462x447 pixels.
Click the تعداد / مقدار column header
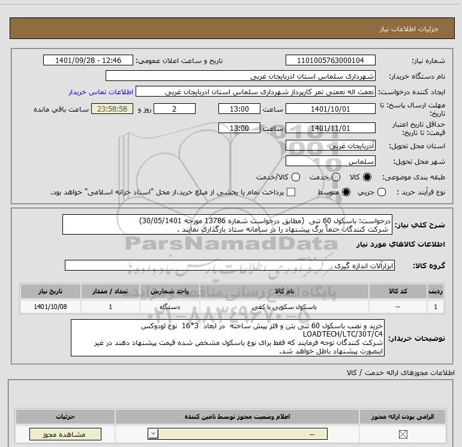click(110, 291)
